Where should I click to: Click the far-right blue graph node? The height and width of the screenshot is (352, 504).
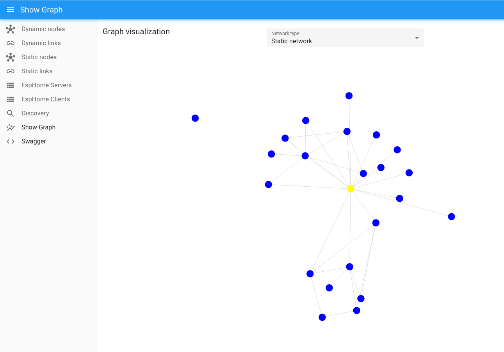tap(451, 217)
